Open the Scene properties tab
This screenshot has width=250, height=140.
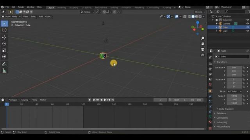pos(210,79)
